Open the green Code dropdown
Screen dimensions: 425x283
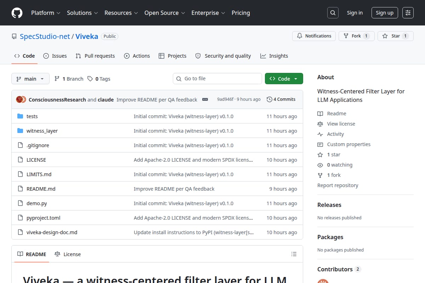tap(284, 79)
